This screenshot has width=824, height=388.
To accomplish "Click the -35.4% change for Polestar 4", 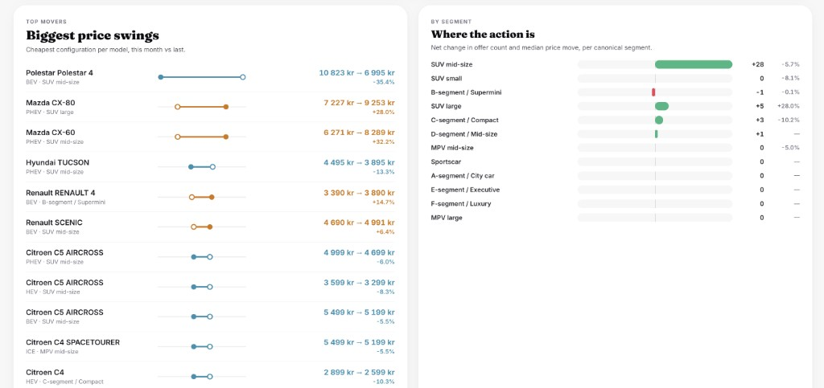I will (383, 82).
